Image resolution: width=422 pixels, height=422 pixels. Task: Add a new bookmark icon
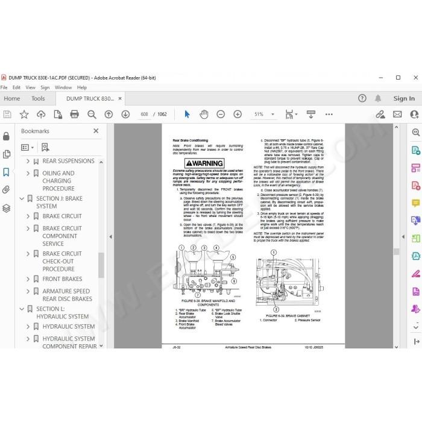click(x=45, y=147)
